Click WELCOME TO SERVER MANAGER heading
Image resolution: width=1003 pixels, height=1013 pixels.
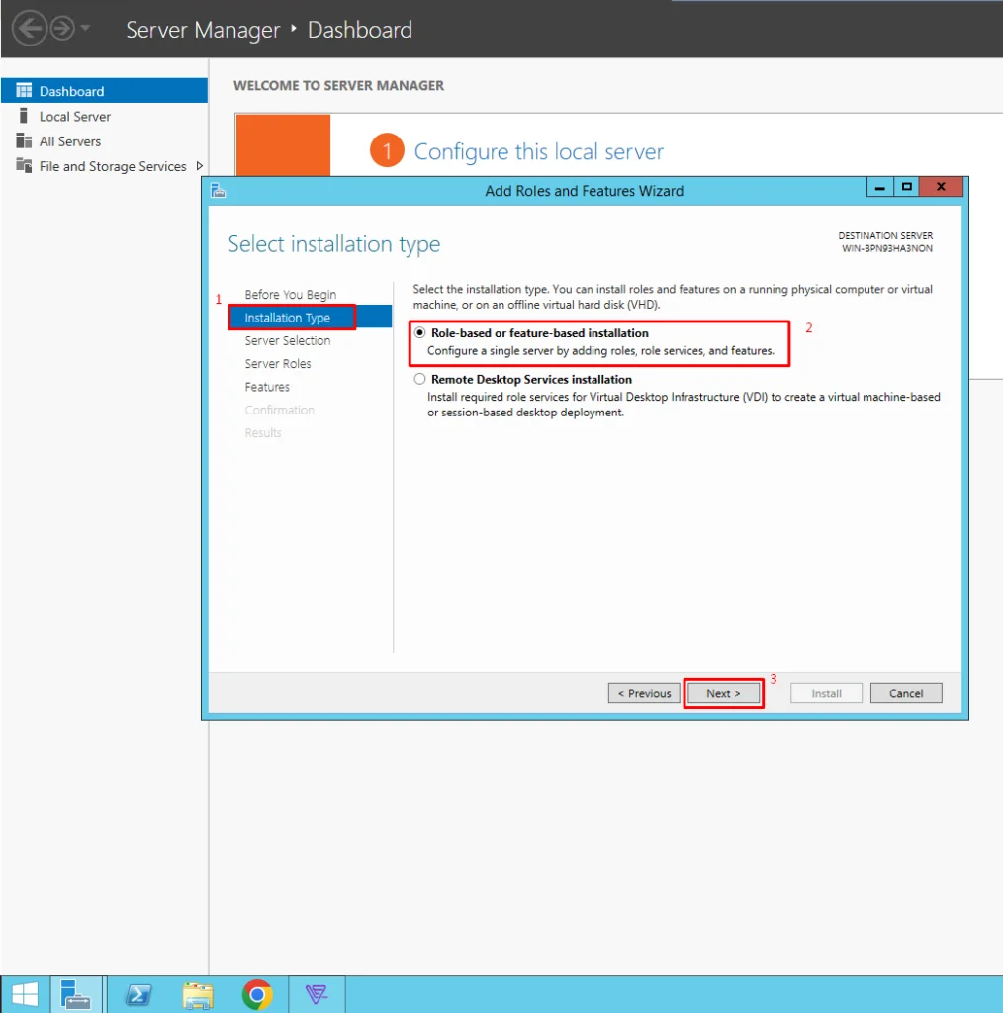[x=338, y=85]
